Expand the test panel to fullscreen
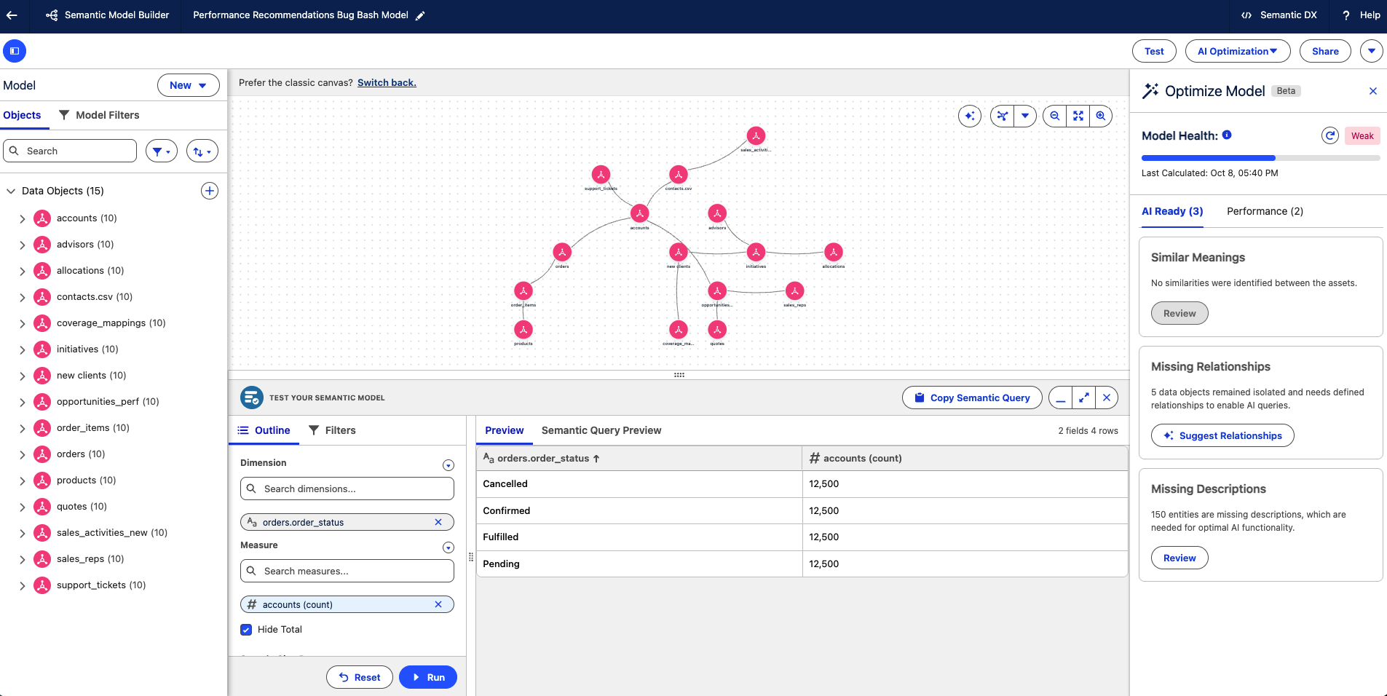The image size is (1387, 696). tap(1084, 398)
